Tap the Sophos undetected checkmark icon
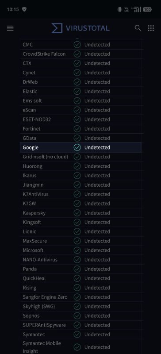The height and width of the screenshot is (354, 161). (77, 316)
